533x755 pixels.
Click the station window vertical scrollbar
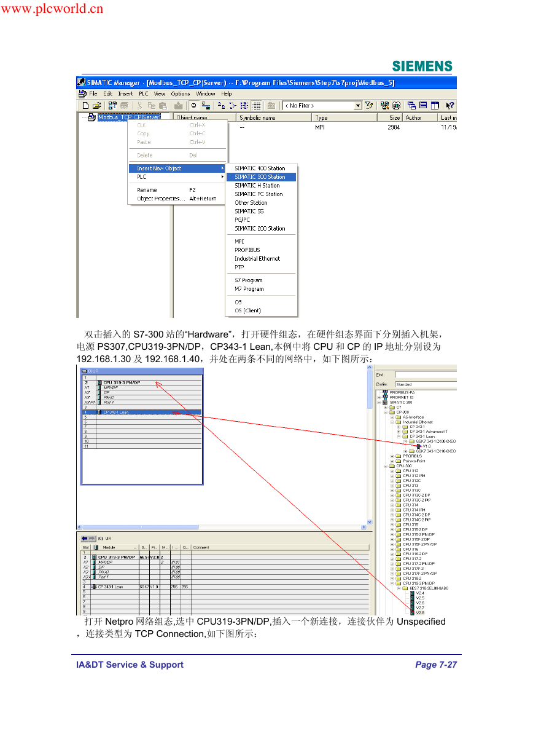pyautogui.click(x=370, y=444)
